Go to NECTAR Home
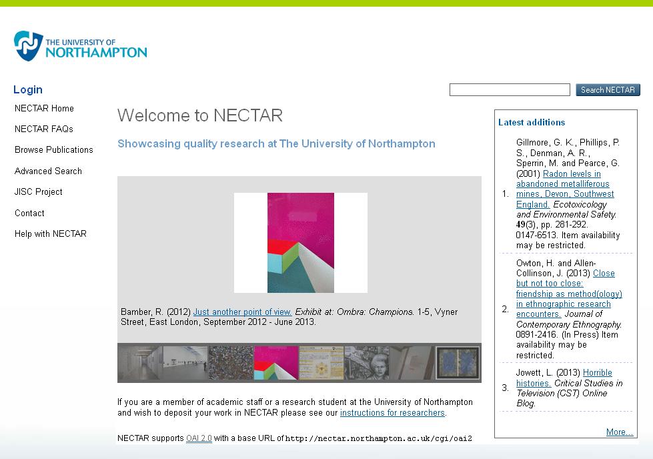The height and width of the screenshot is (459, 653). click(44, 108)
